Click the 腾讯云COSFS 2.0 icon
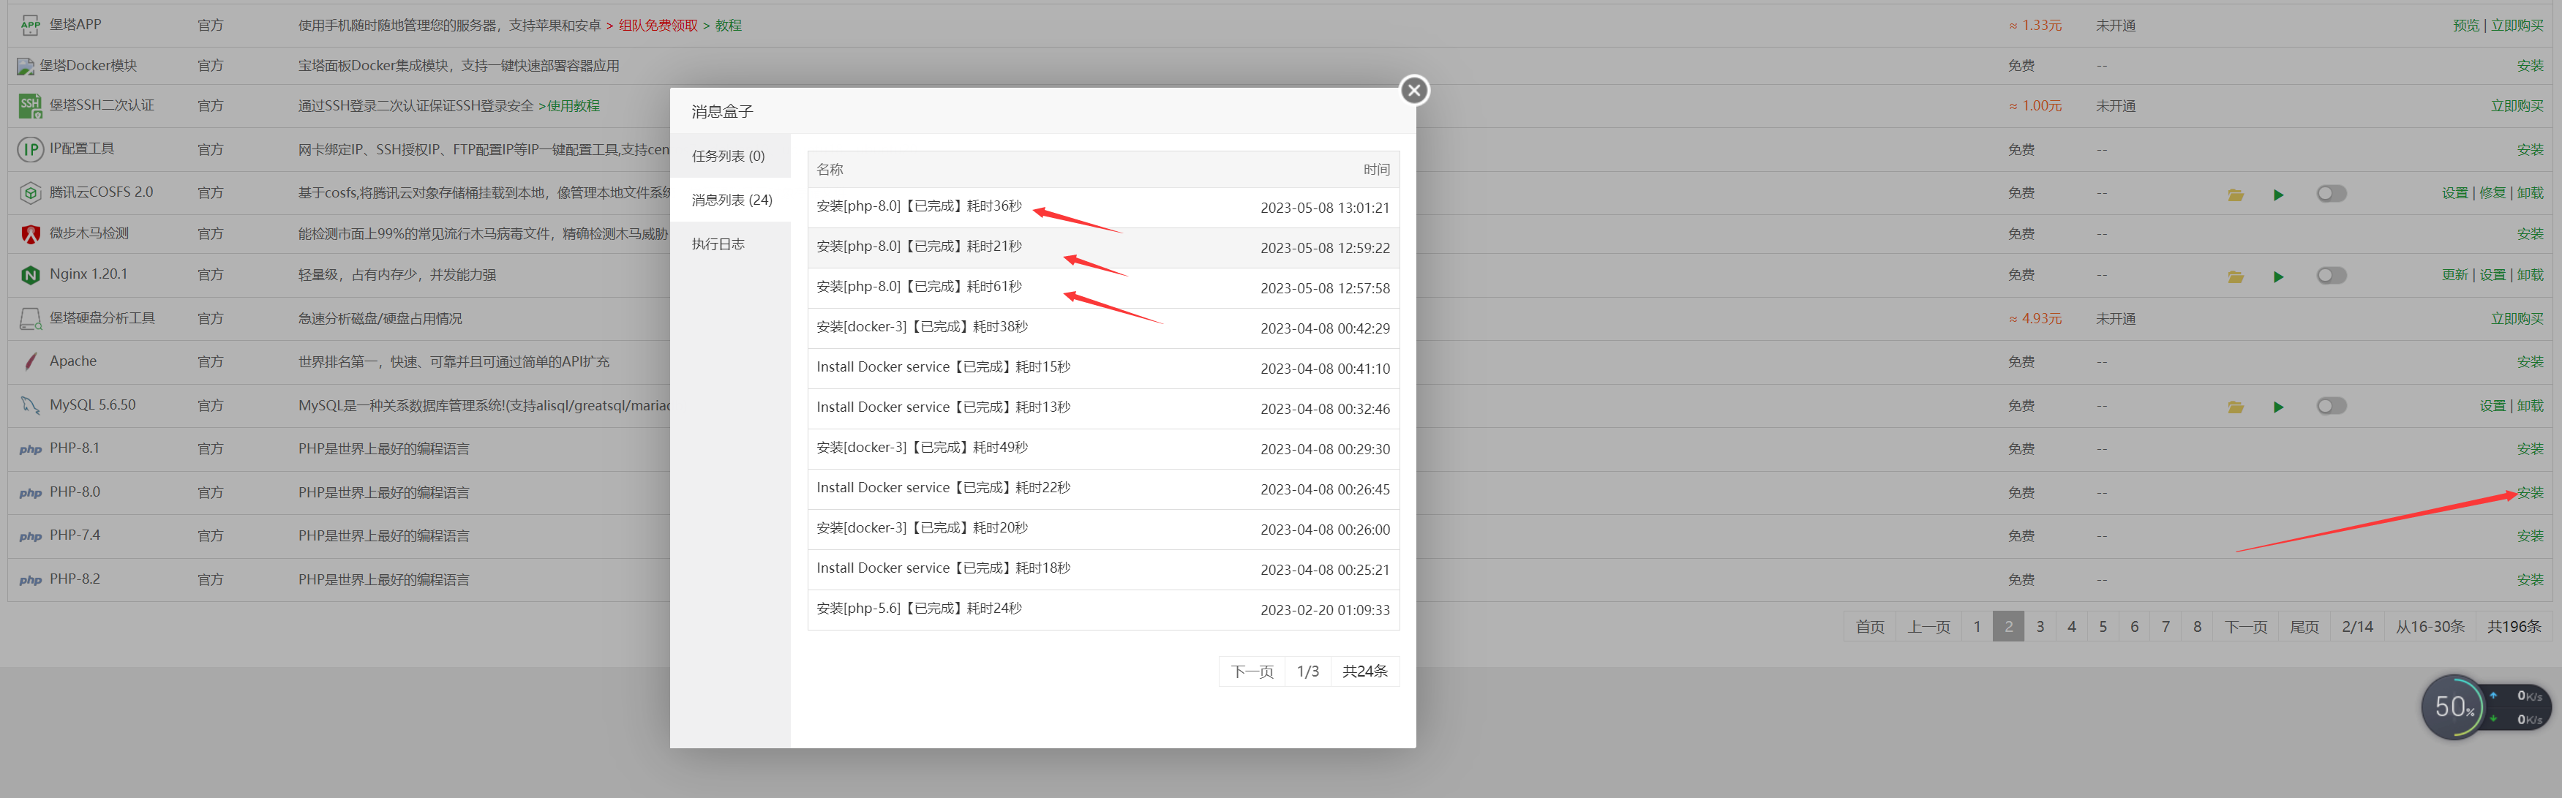This screenshot has width=2562, height=798. tap(31, 192)
